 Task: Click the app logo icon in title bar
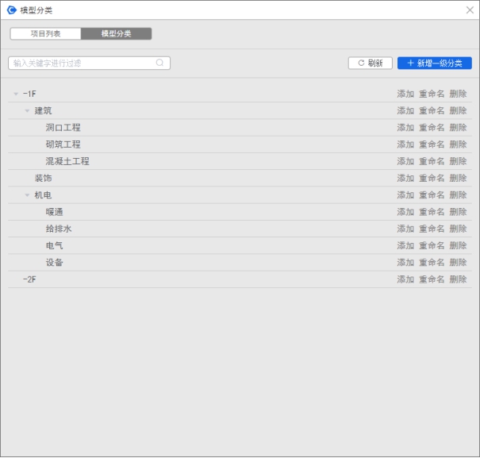11,10
